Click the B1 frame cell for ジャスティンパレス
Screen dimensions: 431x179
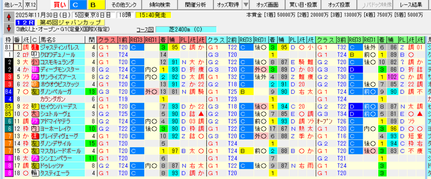(8, 47)
